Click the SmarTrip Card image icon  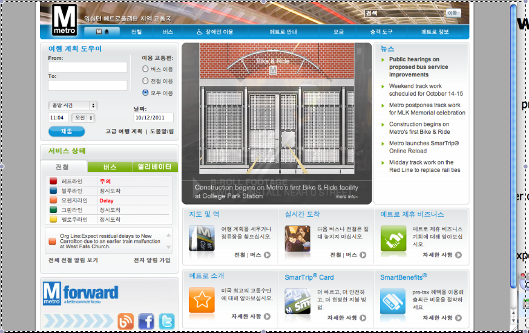click(297, 301)
